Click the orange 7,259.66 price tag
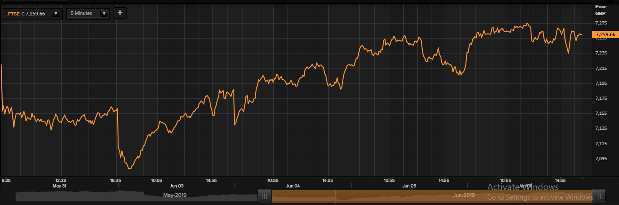The width and height of the screenshot is (619, 205). coord(604,34)
